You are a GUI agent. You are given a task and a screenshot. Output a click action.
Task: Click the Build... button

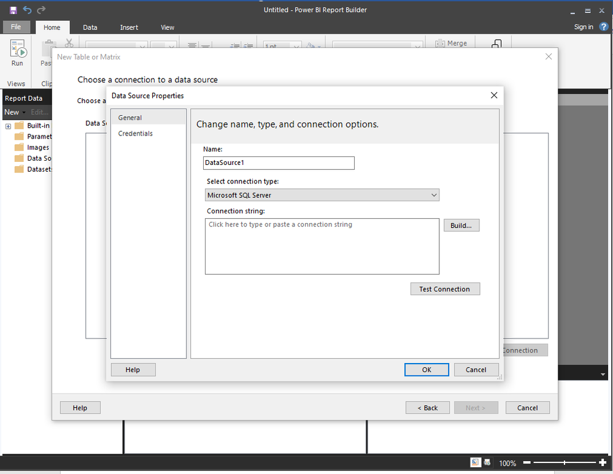(x=461, y=226)
